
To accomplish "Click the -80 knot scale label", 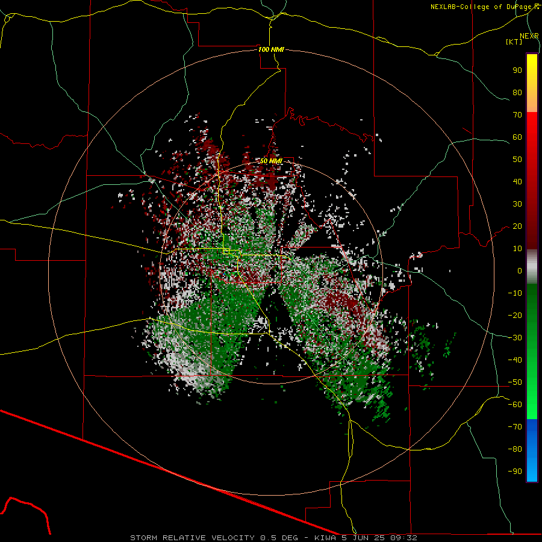I will (515, 449).
